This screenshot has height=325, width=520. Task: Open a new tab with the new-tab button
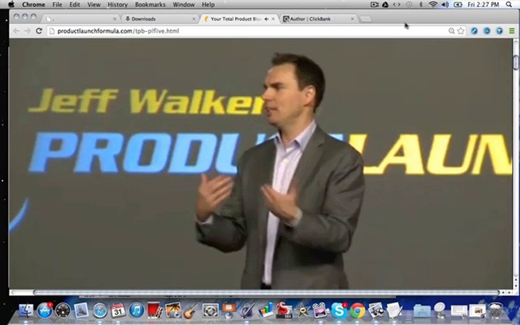tap(366, 19)
